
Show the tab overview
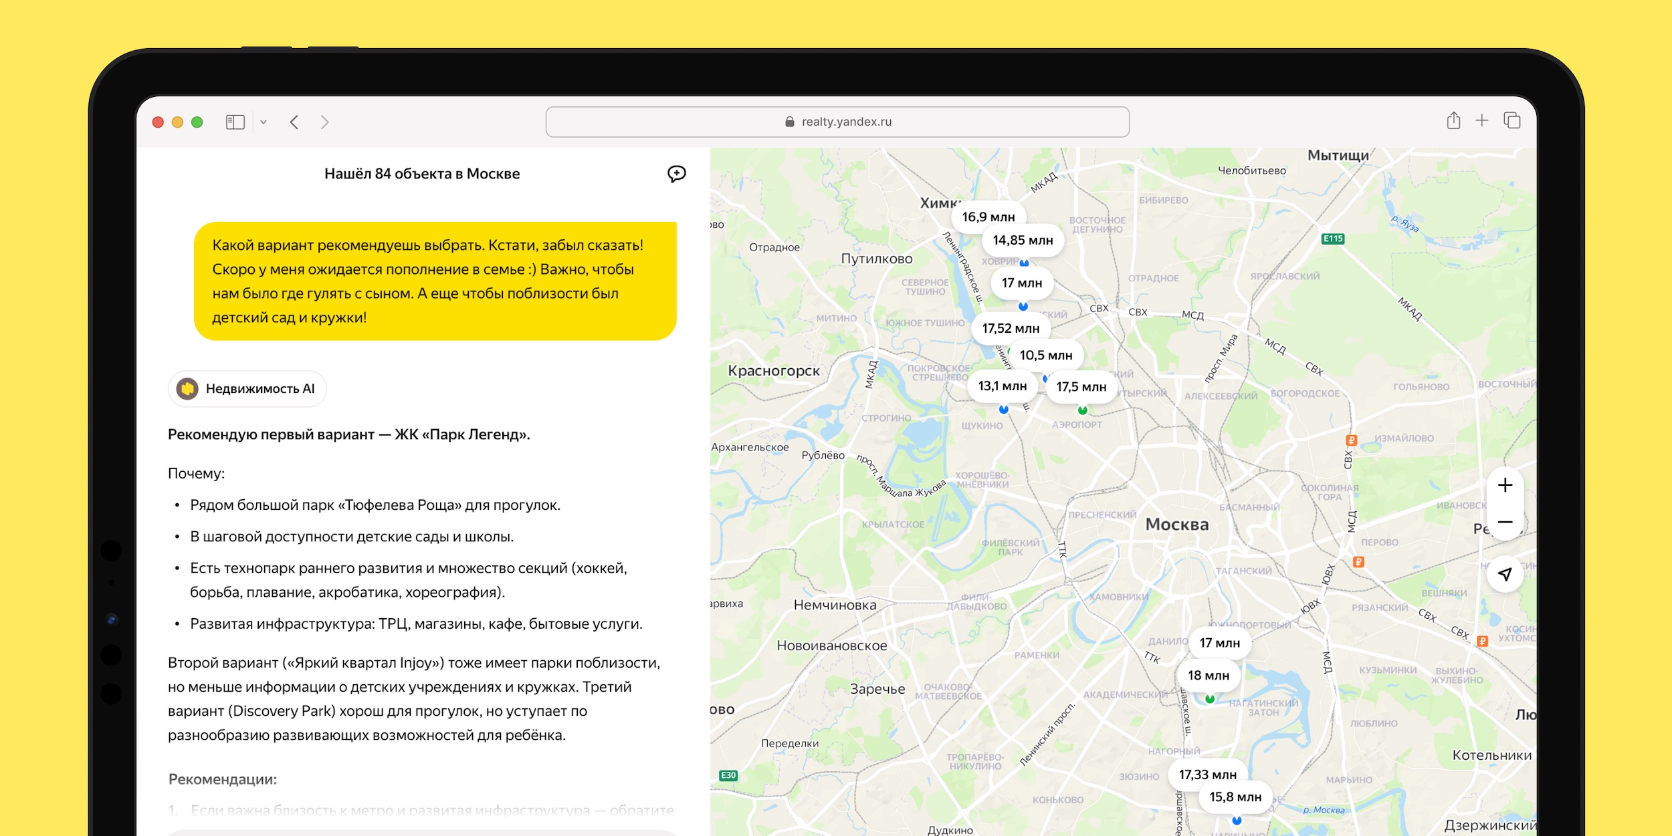click(1511, 121)
